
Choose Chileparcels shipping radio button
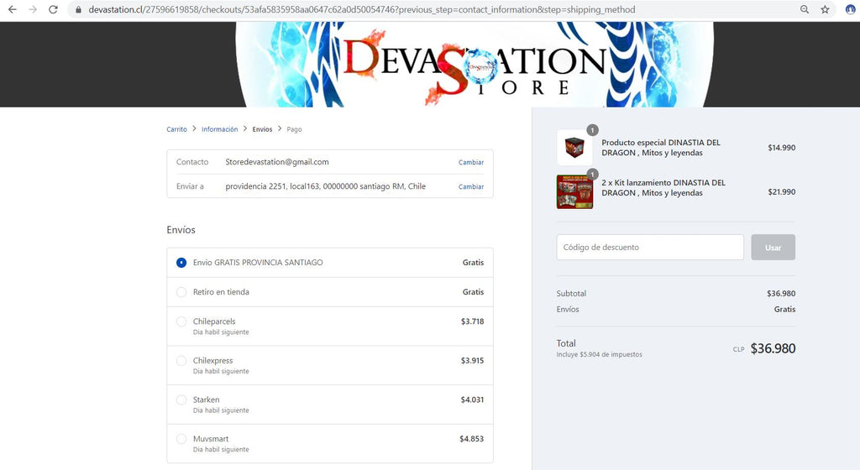pos(181,321)
